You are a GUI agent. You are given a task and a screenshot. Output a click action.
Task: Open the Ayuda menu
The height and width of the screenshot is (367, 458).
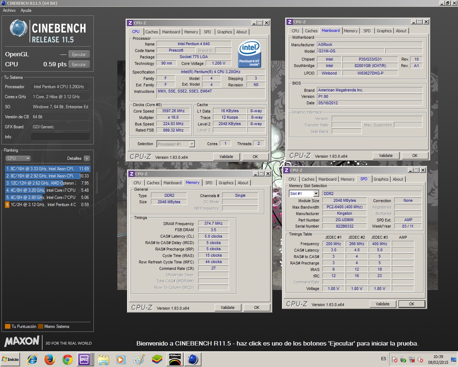point(26,10)
